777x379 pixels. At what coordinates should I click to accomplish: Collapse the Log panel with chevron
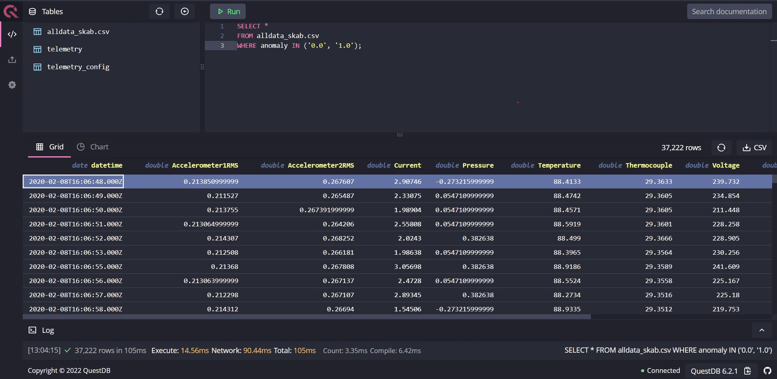(x=762, y=330)
